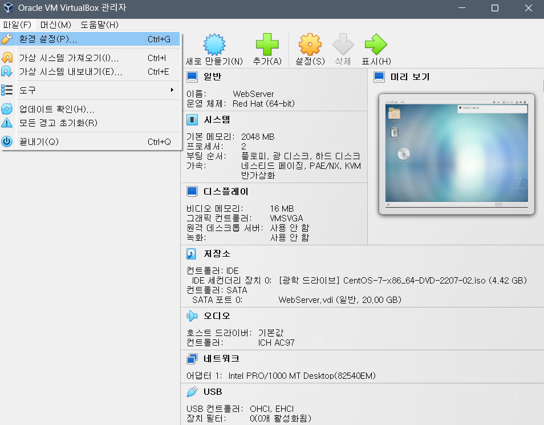The image size is (544, 425).
Task: Click the 일반 monitor icon
Action: click(x=192, y=77)
